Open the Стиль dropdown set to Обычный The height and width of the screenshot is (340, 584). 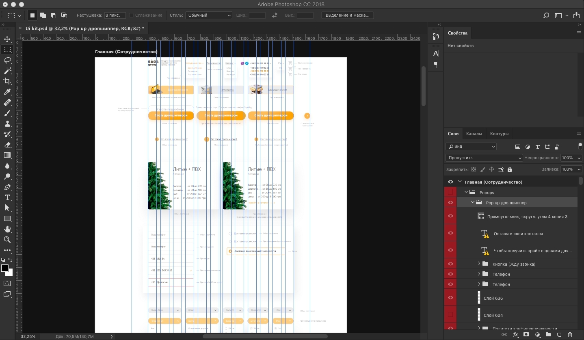click(209, 15)
